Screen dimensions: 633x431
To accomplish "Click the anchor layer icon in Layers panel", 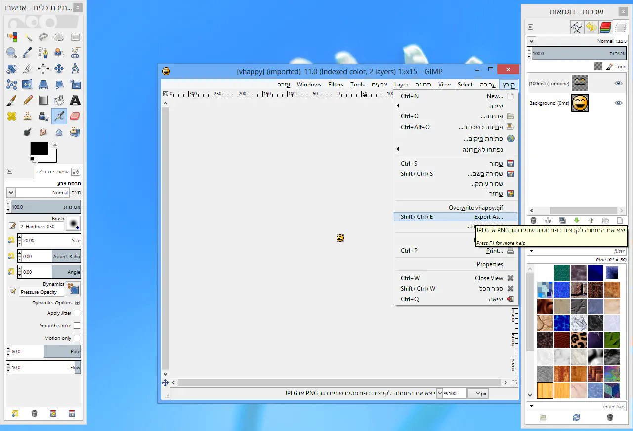I will click(x=548, y=220).
